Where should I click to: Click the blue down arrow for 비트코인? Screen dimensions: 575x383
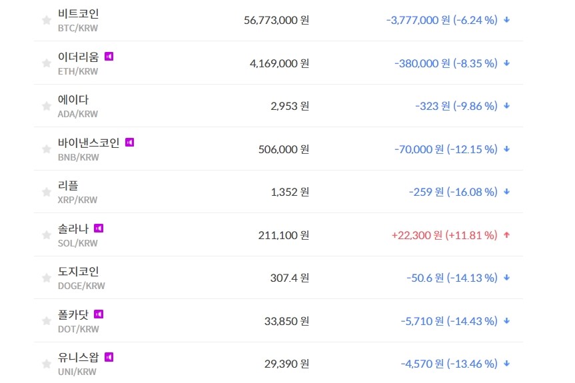click(x=506, y=20)
